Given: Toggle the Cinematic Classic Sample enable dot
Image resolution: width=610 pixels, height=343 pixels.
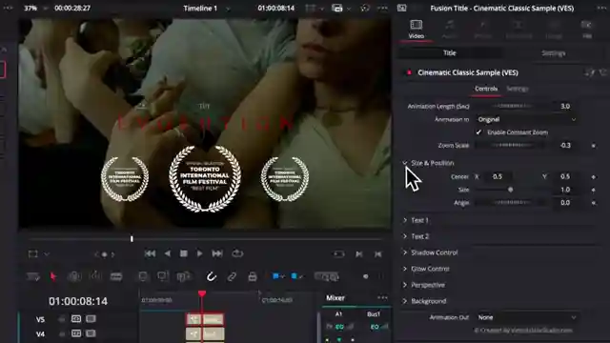Looking at the screenshot, I should (409, 72).
